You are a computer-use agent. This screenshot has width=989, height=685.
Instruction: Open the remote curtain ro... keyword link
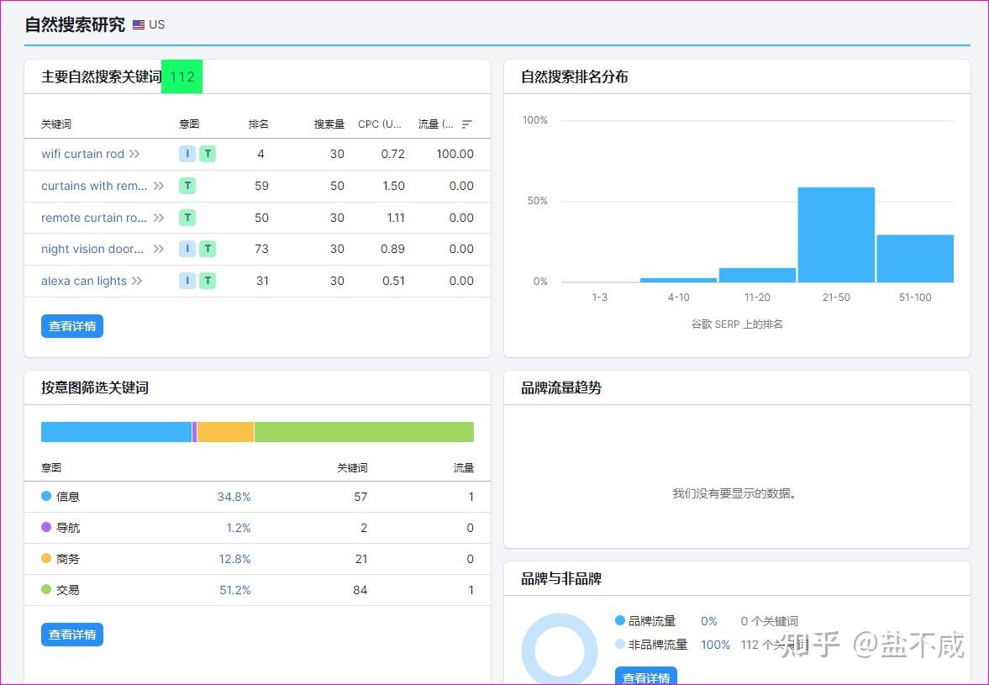94,218
